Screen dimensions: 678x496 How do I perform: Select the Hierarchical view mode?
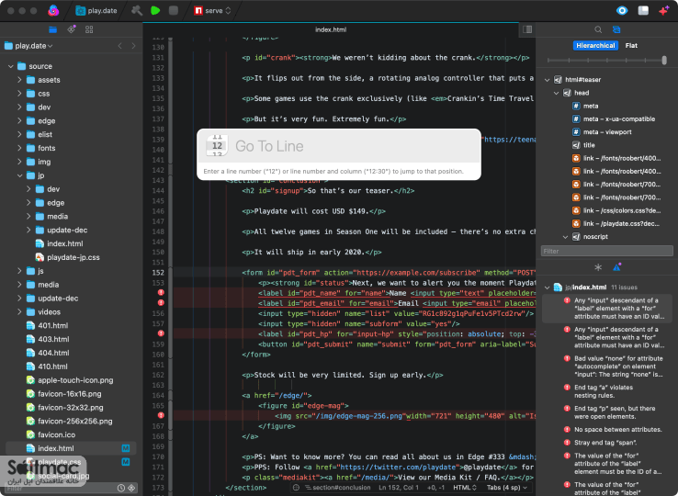595,45
